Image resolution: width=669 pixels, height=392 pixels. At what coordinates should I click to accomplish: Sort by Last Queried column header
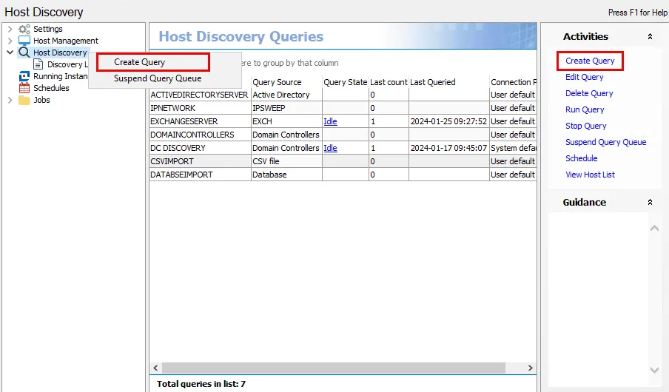(449, 82)
